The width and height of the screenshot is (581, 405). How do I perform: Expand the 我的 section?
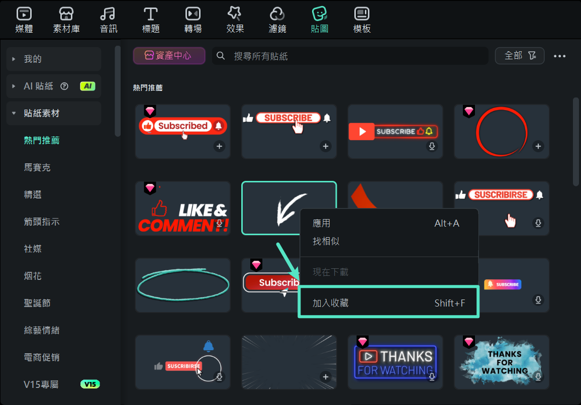click(x=14, y=59)
